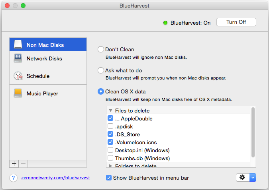This screenshot has height=190, width=269.
Task: Choose the Ask what to do option
Action: pyautogui.click(x=101, y=70)
